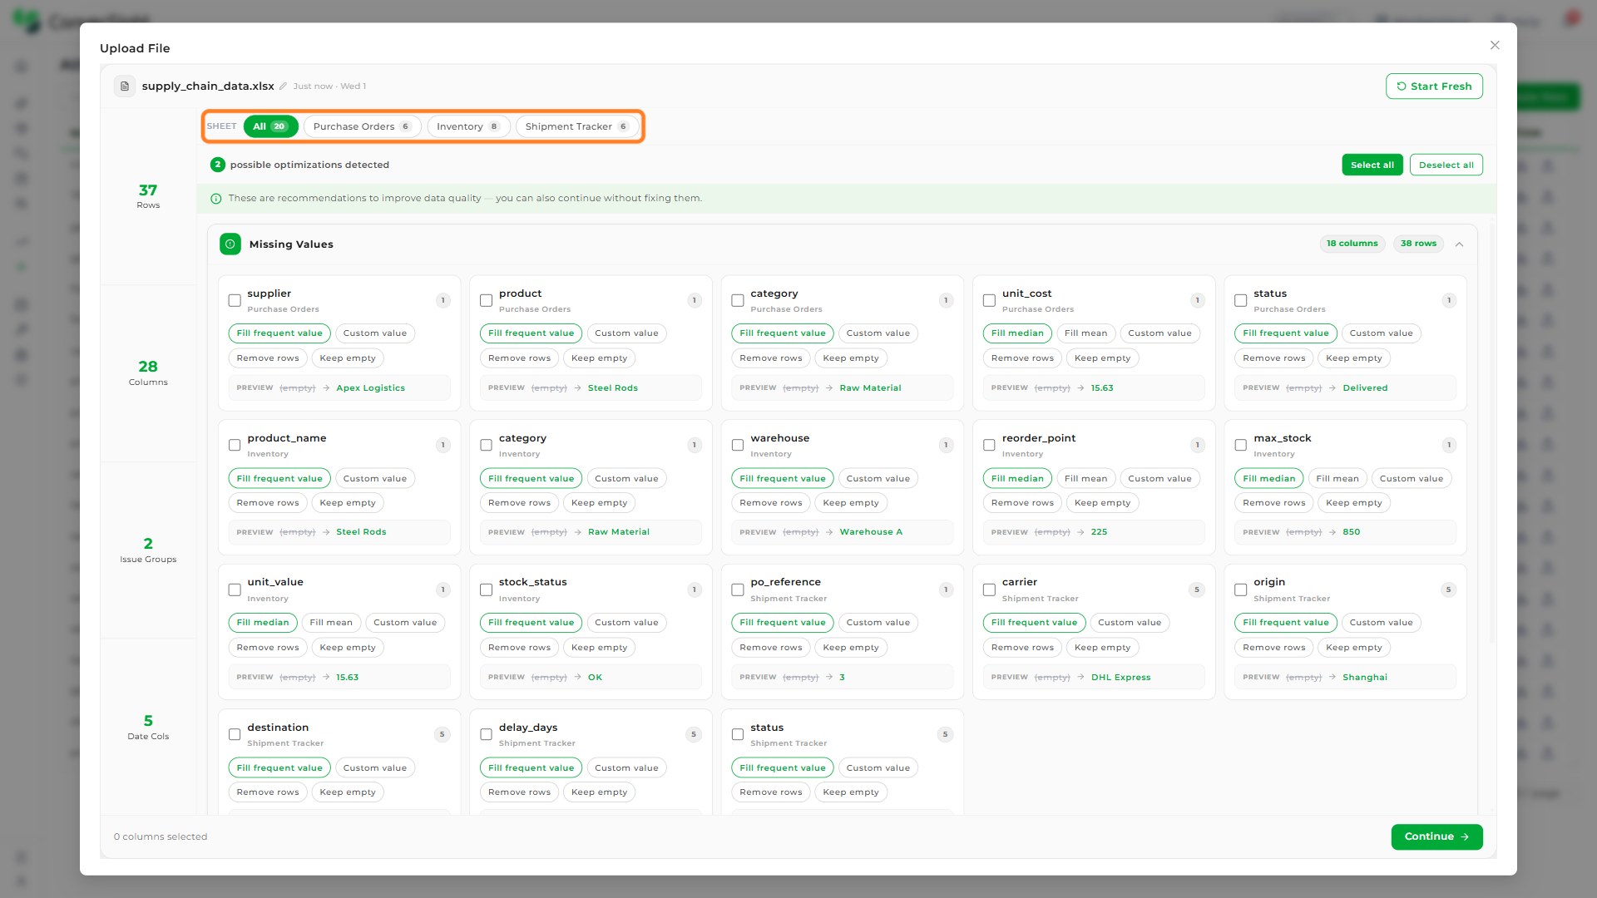The image size is (1597, 898).
Task: Check the max_stock column checkbox
Action: (1240, 446)
